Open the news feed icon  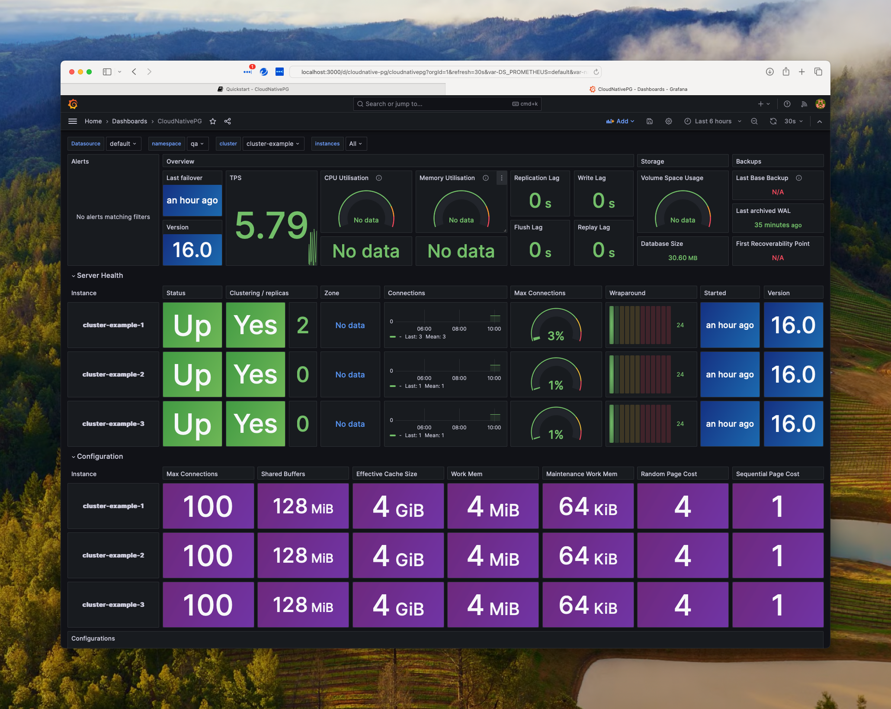(804, 104)
